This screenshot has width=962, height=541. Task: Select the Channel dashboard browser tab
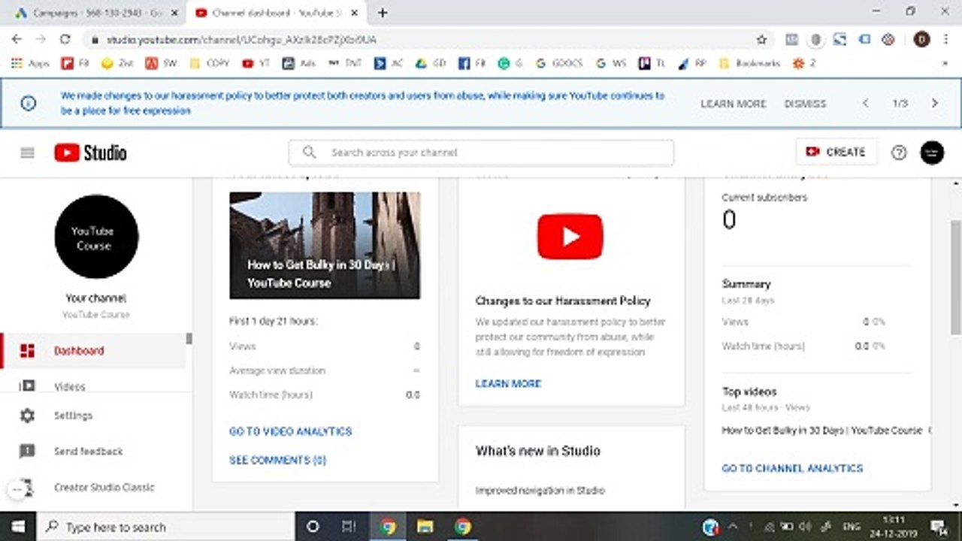[277, 13]
